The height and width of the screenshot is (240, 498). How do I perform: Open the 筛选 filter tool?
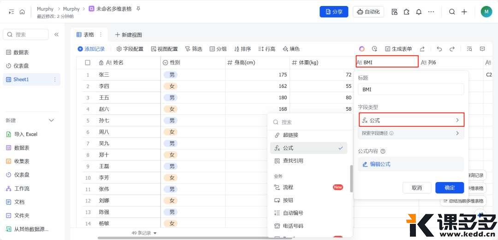point(193,49)
